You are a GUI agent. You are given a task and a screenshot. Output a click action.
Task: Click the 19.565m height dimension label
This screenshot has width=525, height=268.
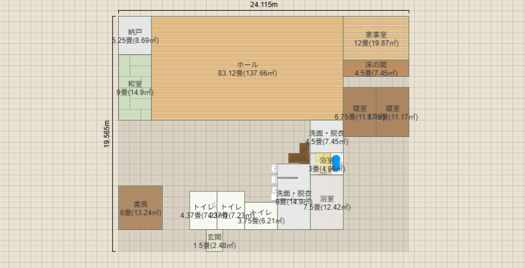107,133
